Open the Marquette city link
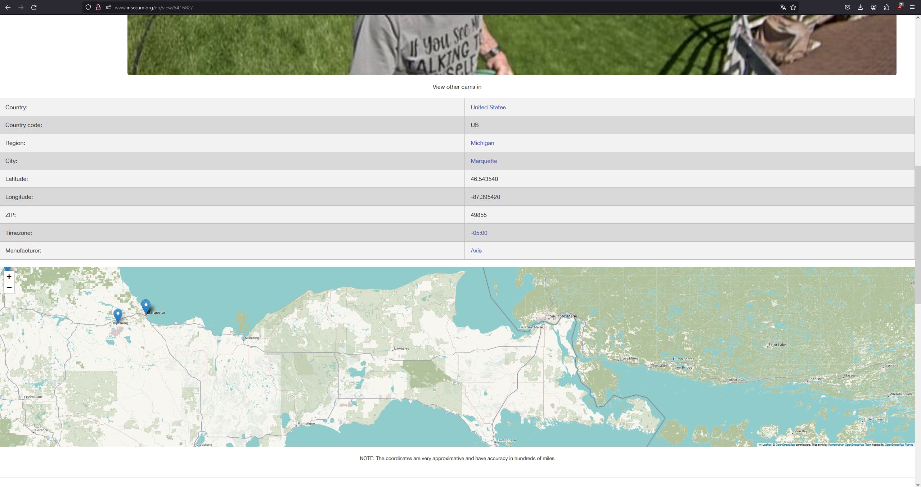Image resolution: width=921 pixels, height=487 pixels. 484,161
